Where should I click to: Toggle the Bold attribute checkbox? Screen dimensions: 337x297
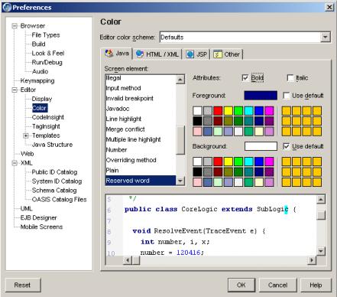[245, 77]
